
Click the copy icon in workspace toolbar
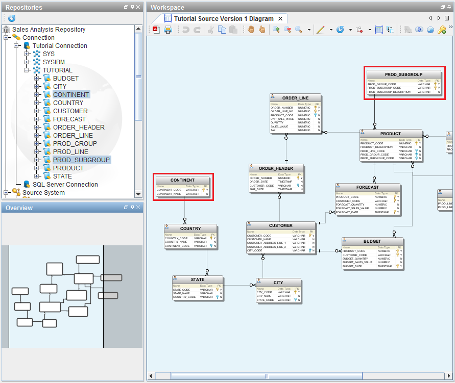coord(222,30)
